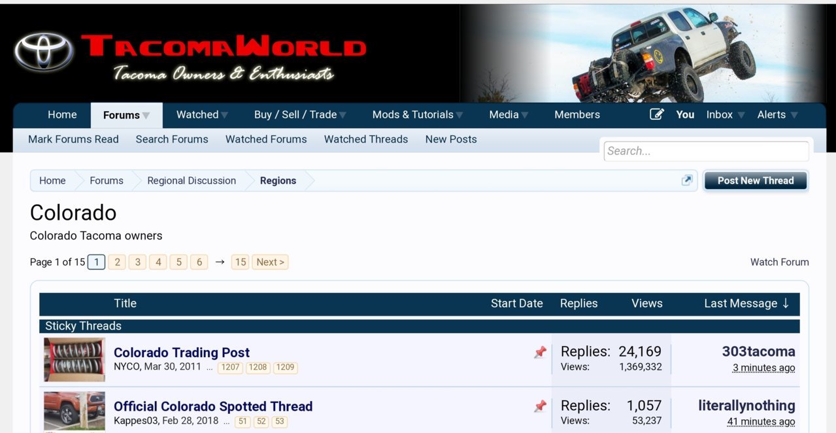The image size is (836, 433).
Task: Go to page 1208 of Colorado Trading Post
Action: (x=258, y=368)
